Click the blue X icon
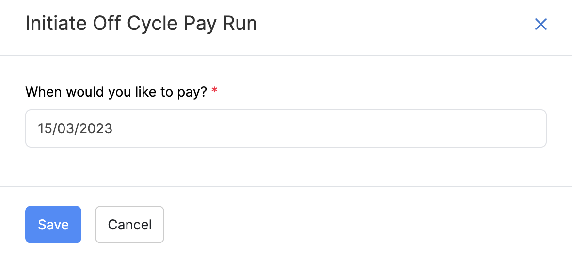 click(x=540, y=24)
